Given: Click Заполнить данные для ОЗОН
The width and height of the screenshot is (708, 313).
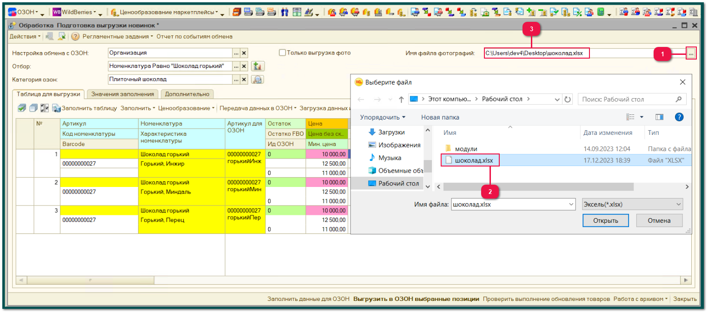Looking at the screenshot, I should click(x=308, y=299).
